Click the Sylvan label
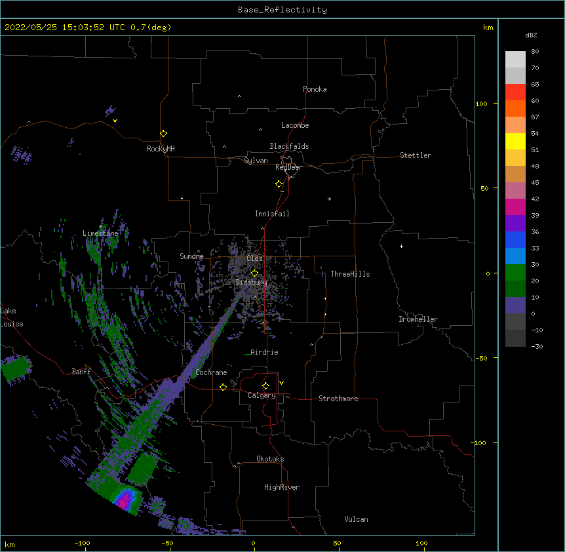Screen dimensions: 565x552 tap(256, 161)
